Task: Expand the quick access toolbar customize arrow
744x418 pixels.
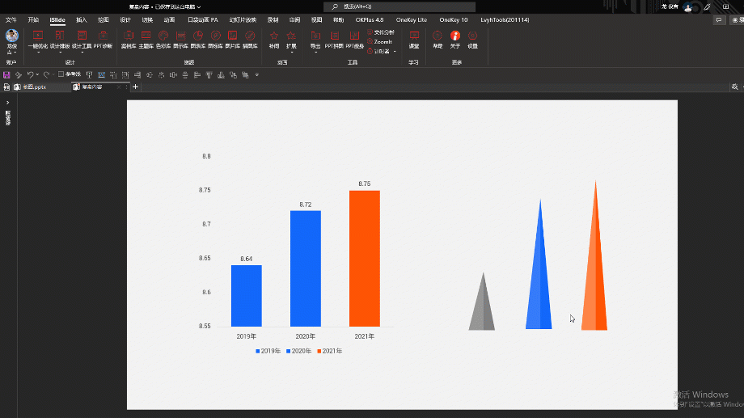Action: pos(257,75)
